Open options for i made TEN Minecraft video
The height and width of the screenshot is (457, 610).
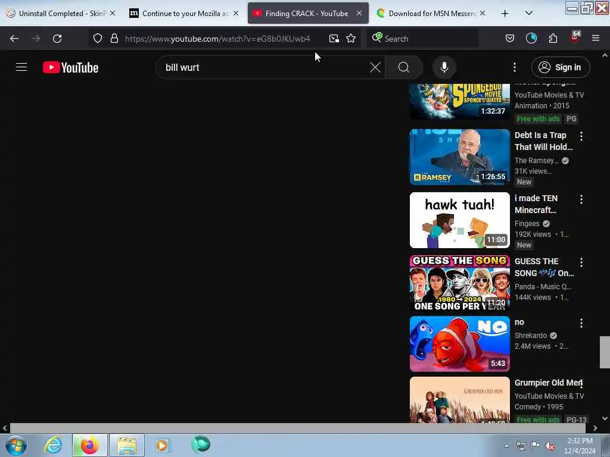(581, 199)
